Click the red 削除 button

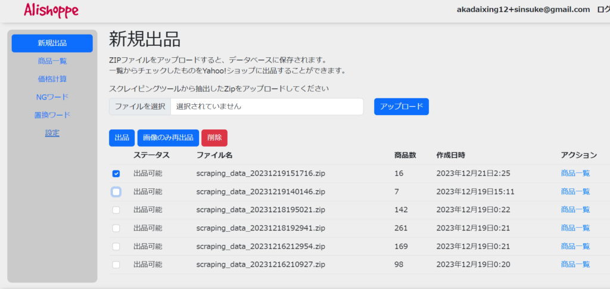tap(214, 138)
